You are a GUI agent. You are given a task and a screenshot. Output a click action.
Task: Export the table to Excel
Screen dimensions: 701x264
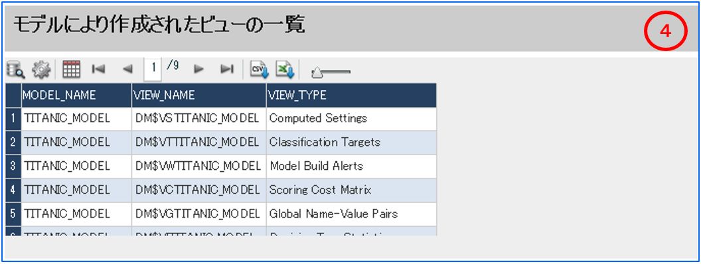pyautogui.click(x=285, y=69)
